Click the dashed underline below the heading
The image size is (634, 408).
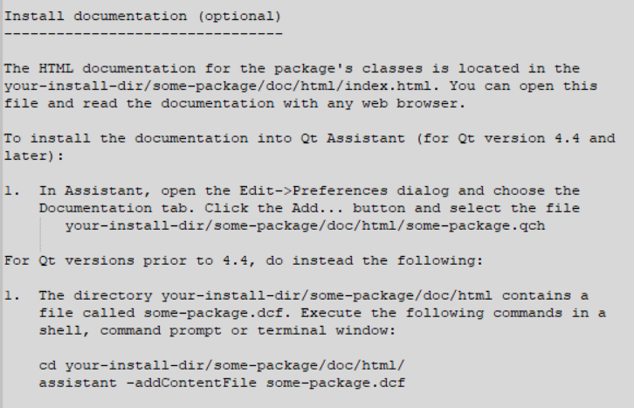(x=143, y=33)
